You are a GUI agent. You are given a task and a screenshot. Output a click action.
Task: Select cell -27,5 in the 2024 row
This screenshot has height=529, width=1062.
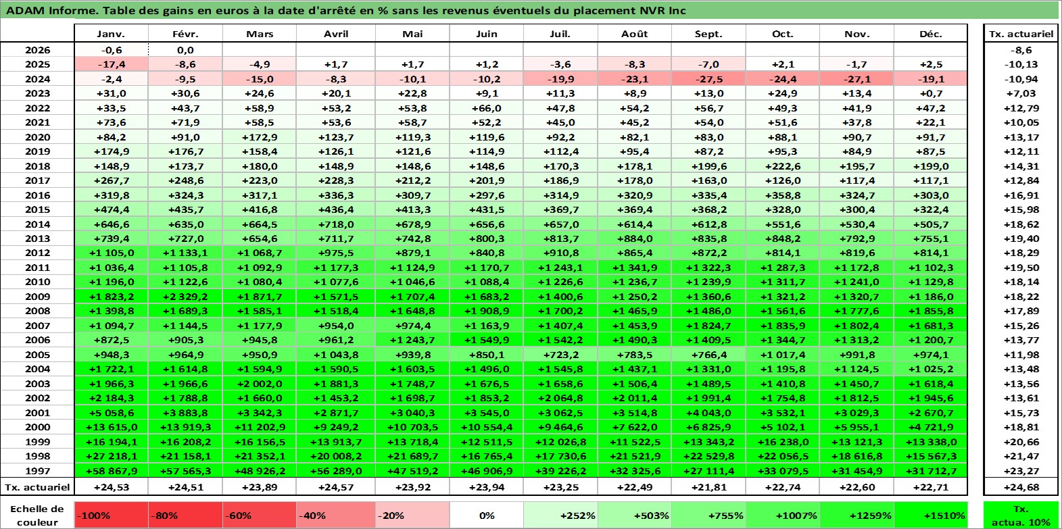click(x=708, y=79)
